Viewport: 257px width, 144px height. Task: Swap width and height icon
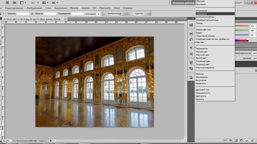pos(32,14)
